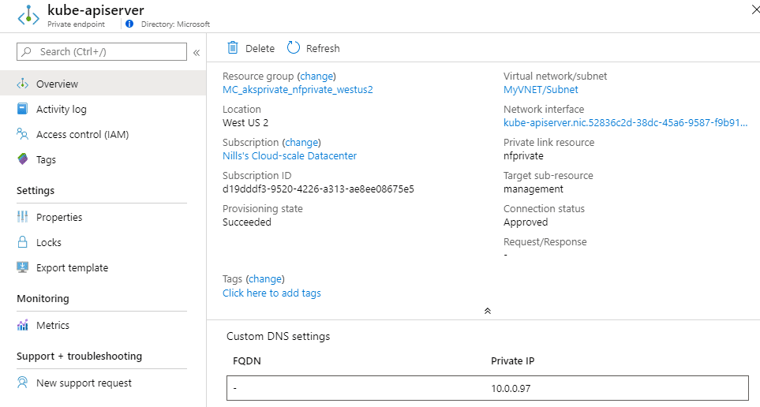
Task: Open the Activity log page
Action: 61,110
